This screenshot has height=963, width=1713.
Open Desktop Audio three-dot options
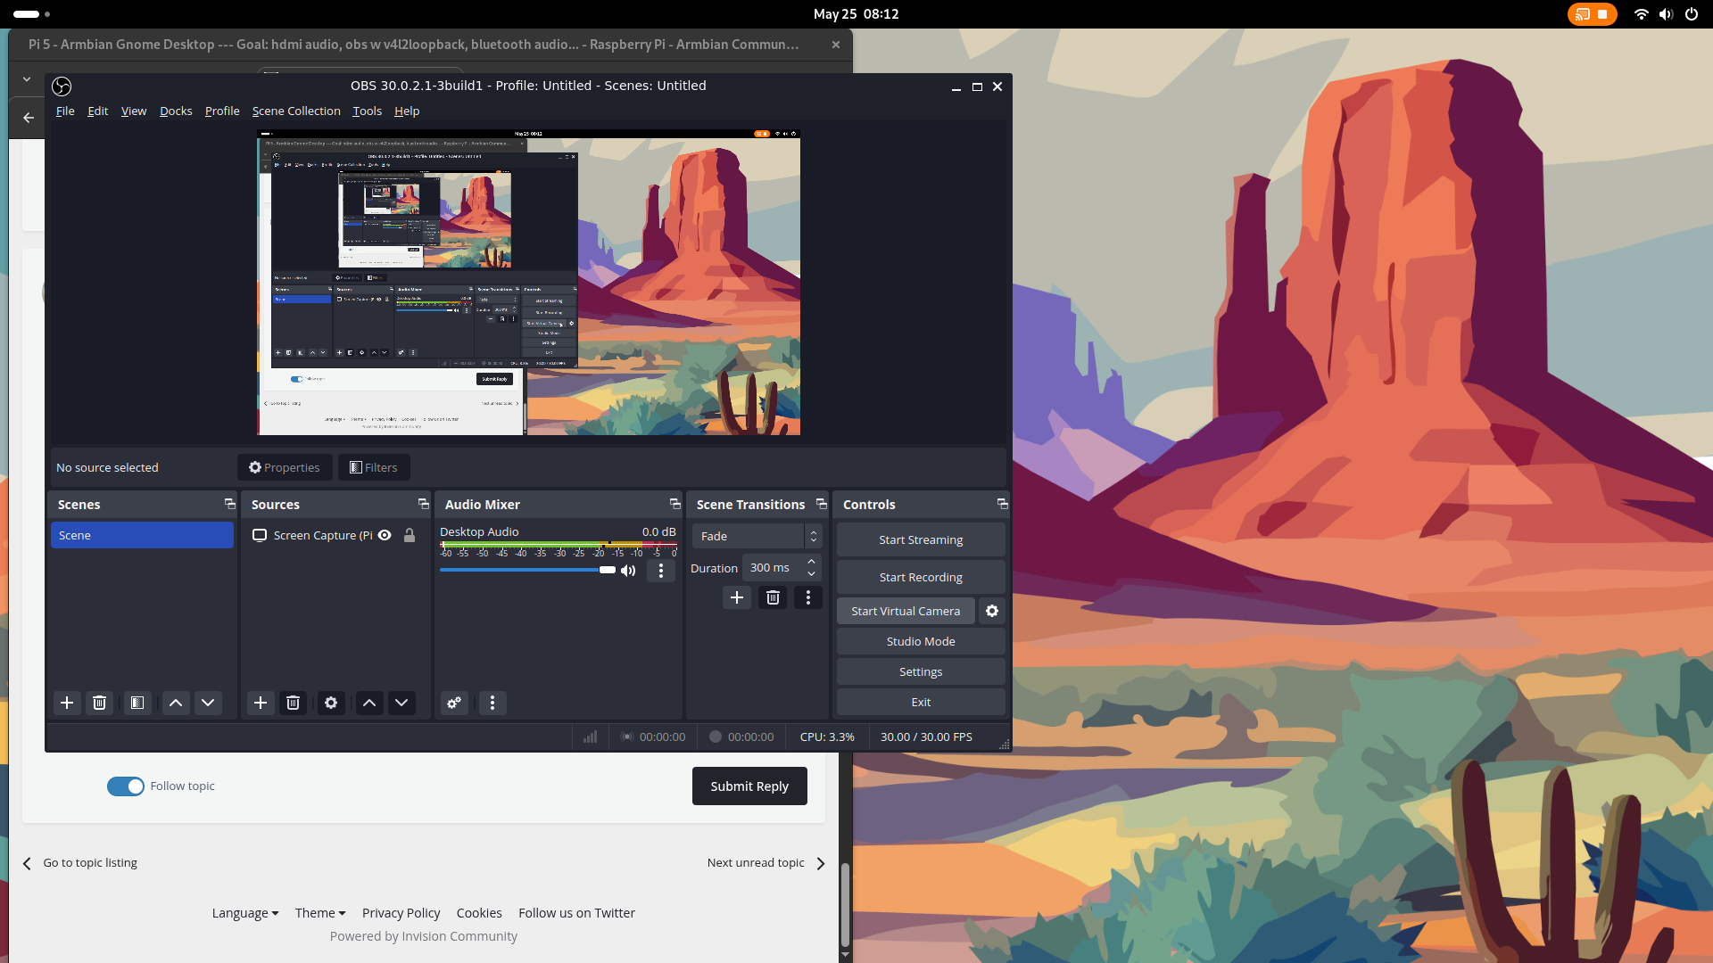661,571
